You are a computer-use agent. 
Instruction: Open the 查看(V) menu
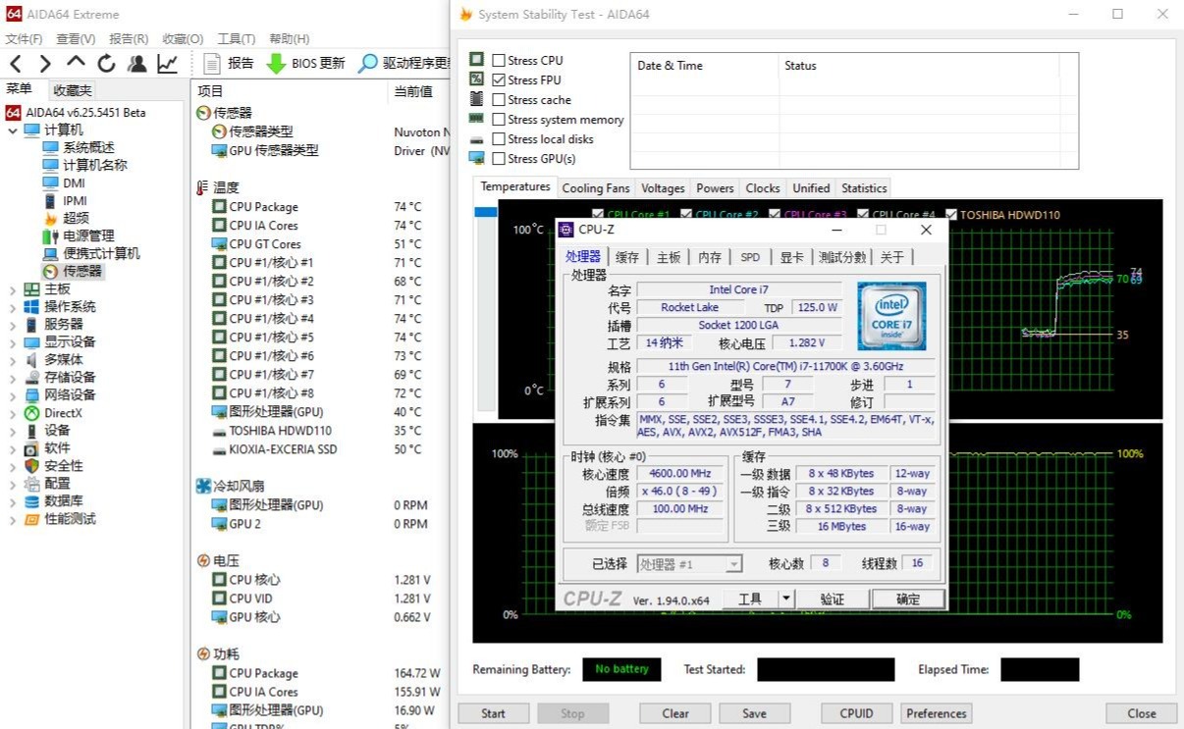[76, 38]
